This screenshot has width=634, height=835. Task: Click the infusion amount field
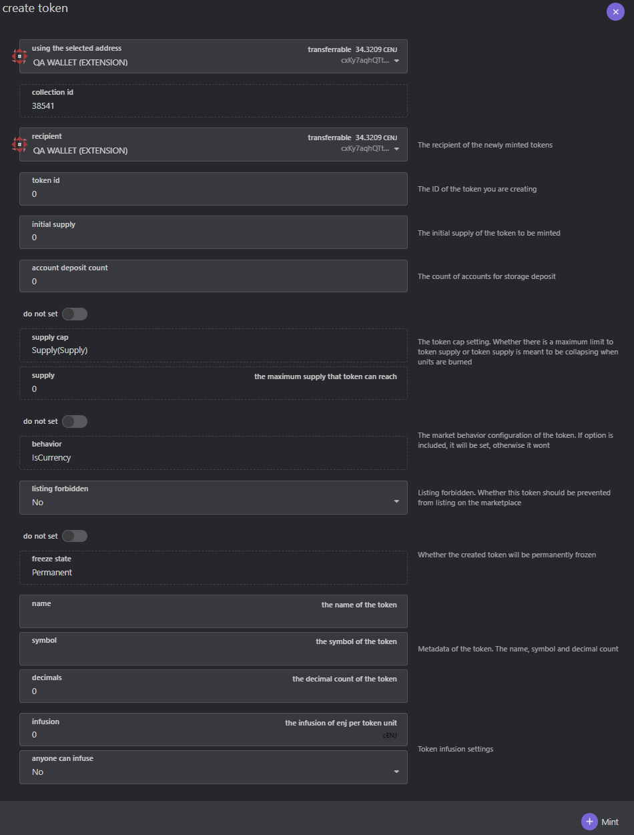tap(214, 730)
